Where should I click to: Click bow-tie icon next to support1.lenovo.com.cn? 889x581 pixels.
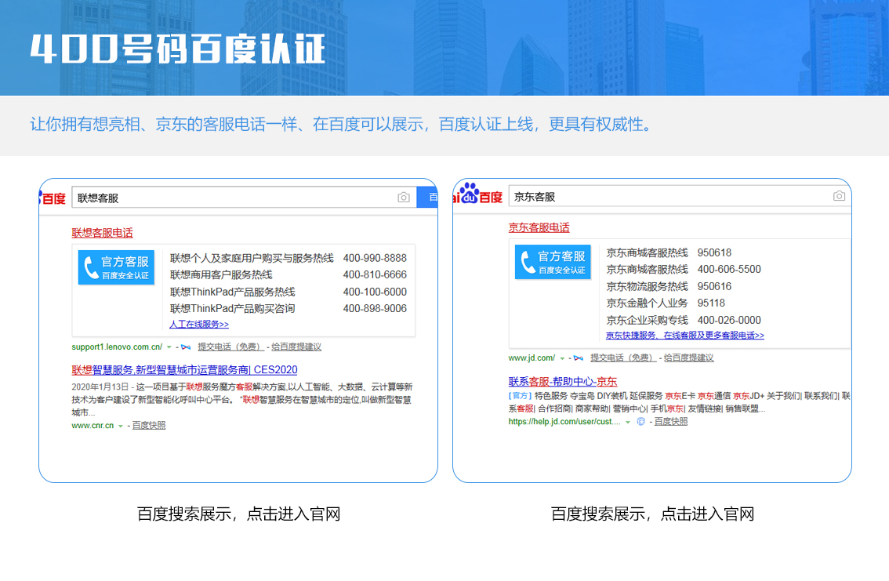186,347
